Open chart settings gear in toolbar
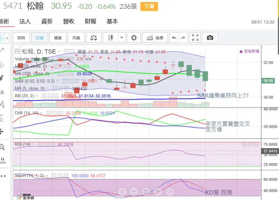Screen dimensions: 279x200 [x=134, y=38]
